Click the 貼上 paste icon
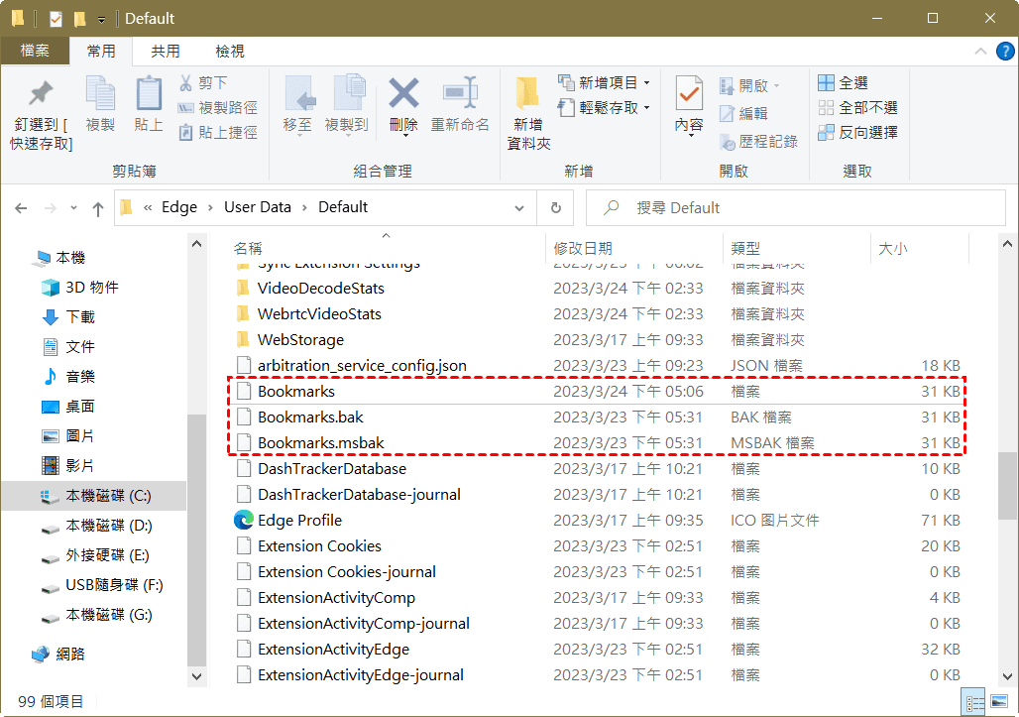Screen dimensions: 1019x717 coord(149,94)
